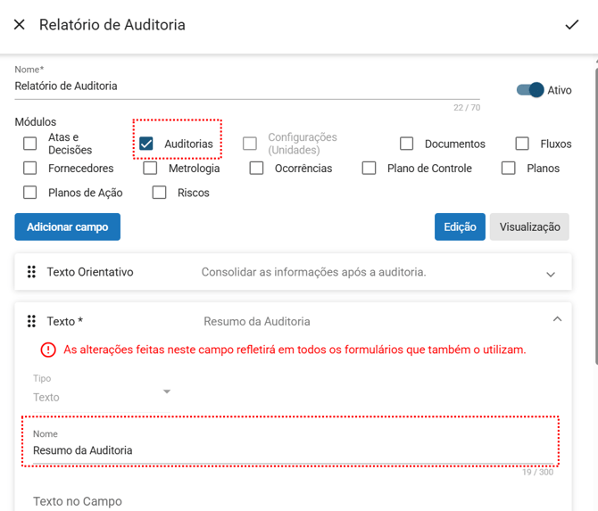The width and height of the screenshot is (598, 511).
Task: Tick the Riscos checkbox
Action: coord(160,192)
